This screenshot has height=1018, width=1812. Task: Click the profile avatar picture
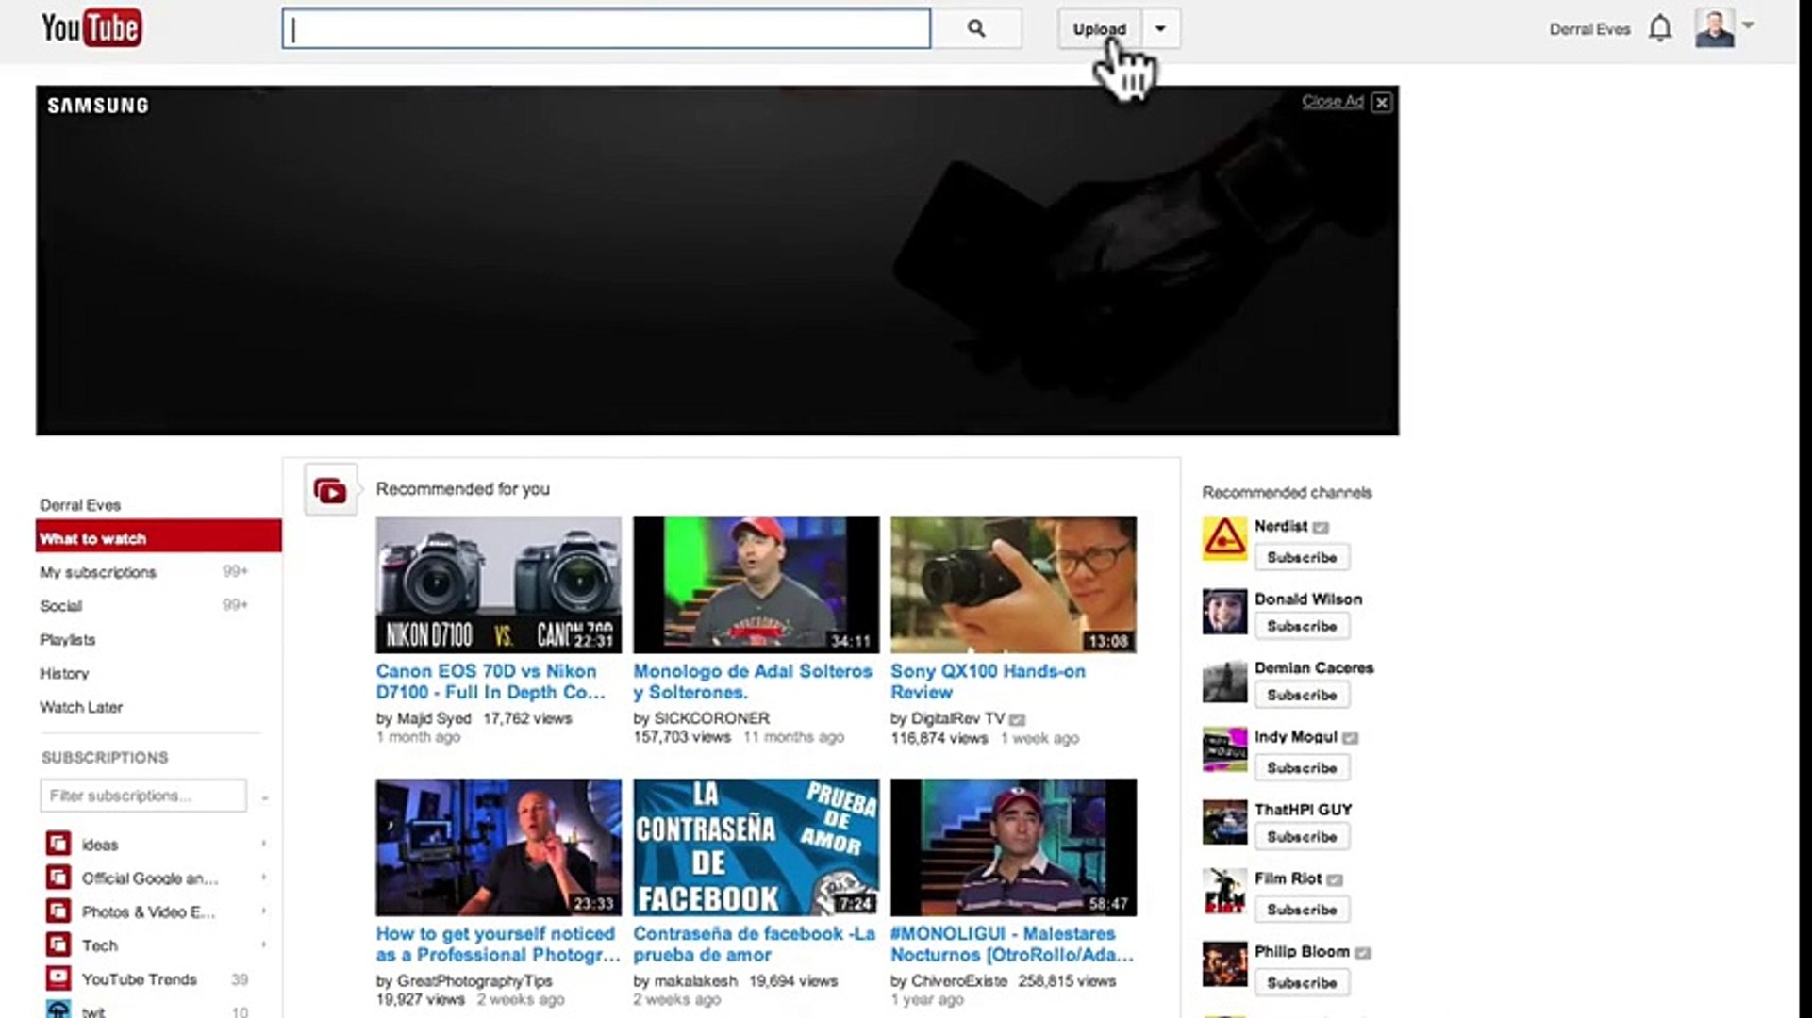[x=1717, y=28]
